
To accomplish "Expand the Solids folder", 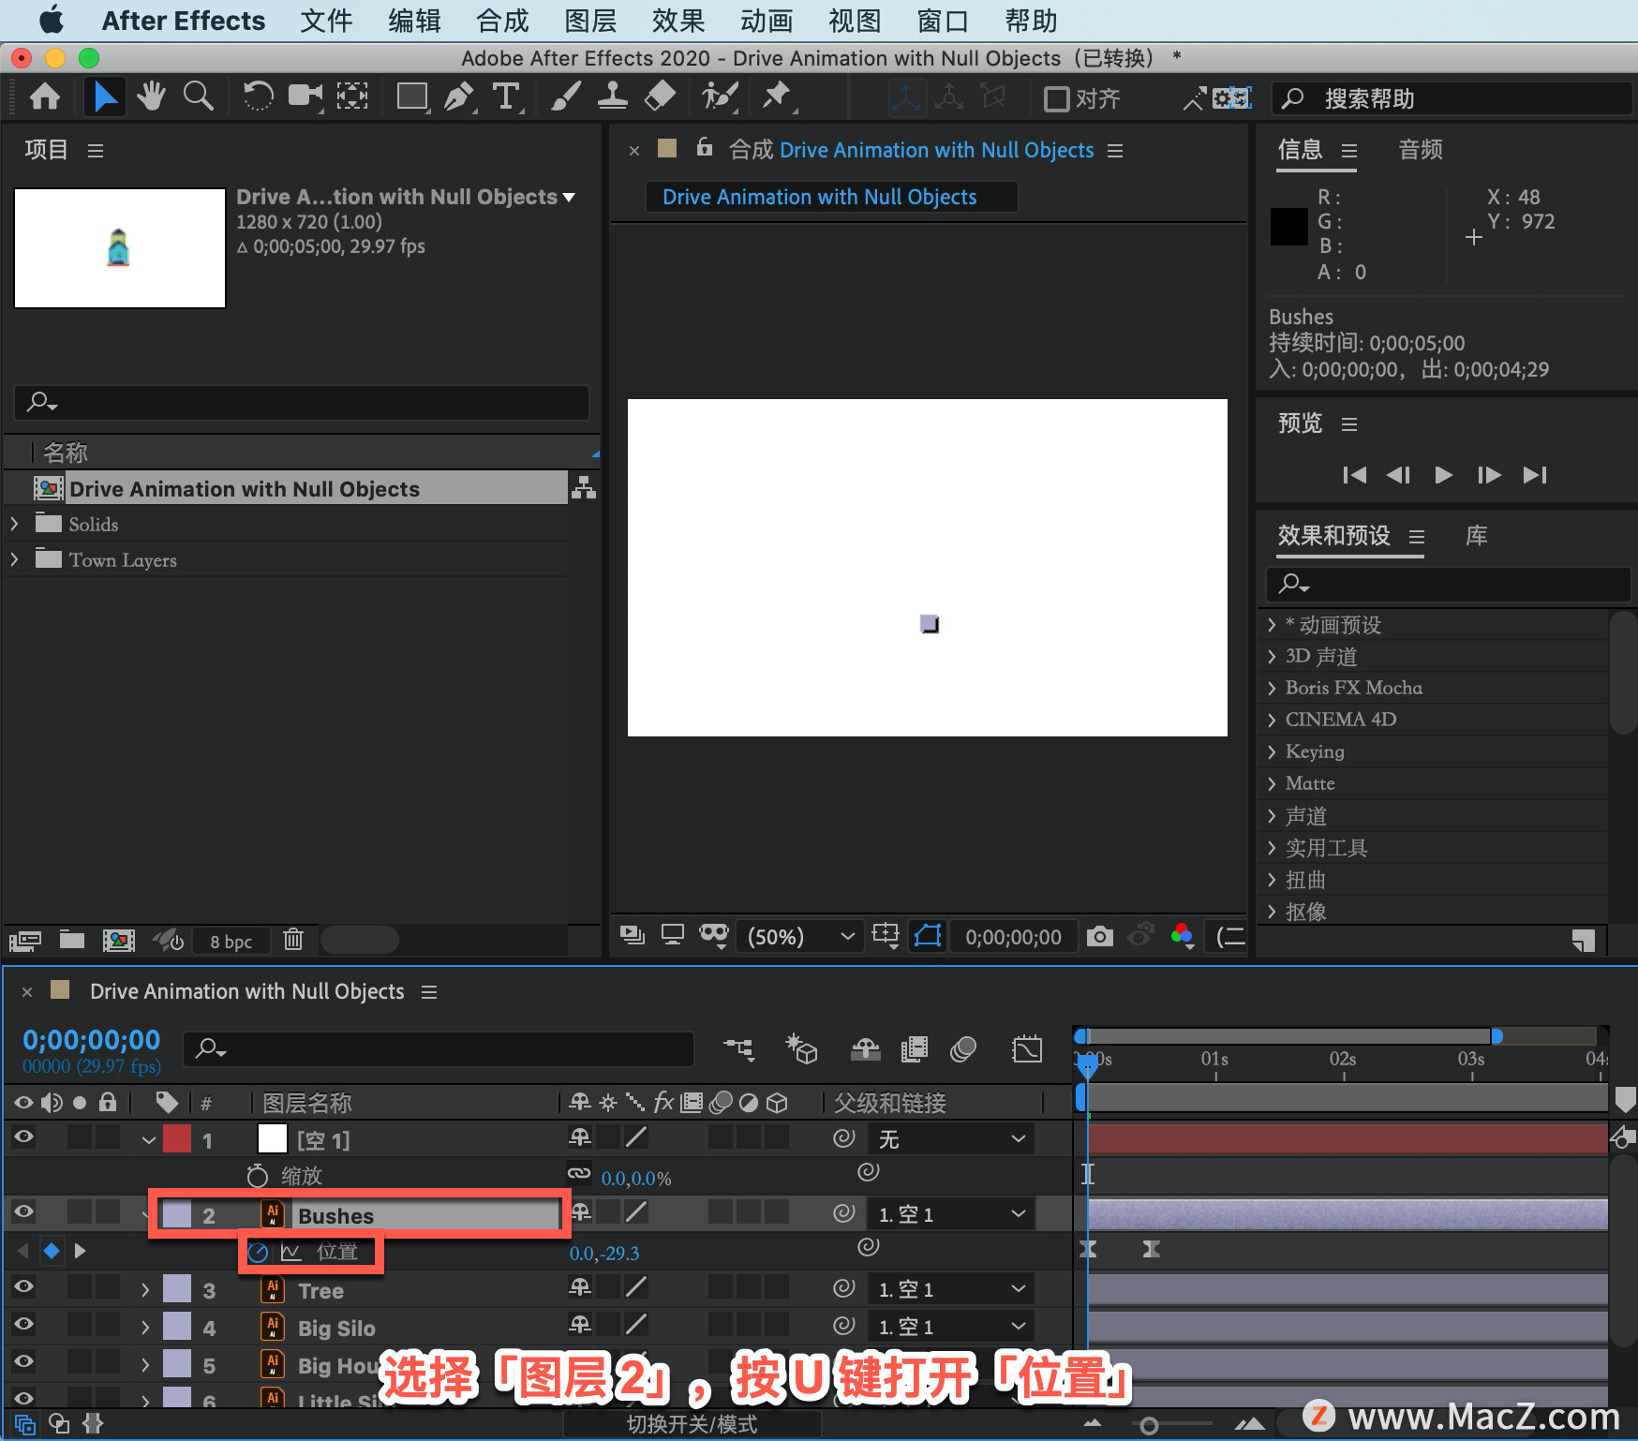I will tap(14, 524).
